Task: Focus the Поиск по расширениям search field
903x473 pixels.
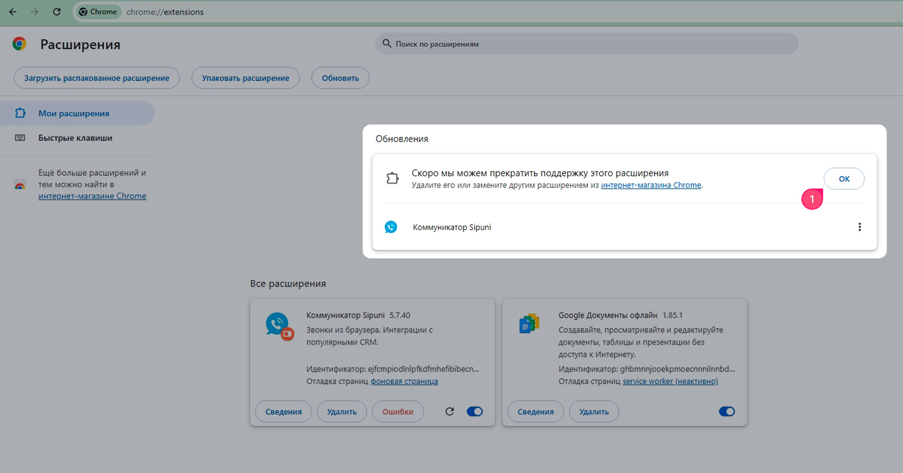Action: point(586,44)
